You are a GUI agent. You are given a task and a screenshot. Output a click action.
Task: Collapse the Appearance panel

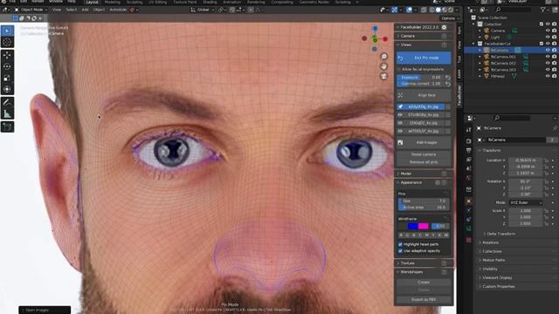pyautogui.click(x=411, y=182)
